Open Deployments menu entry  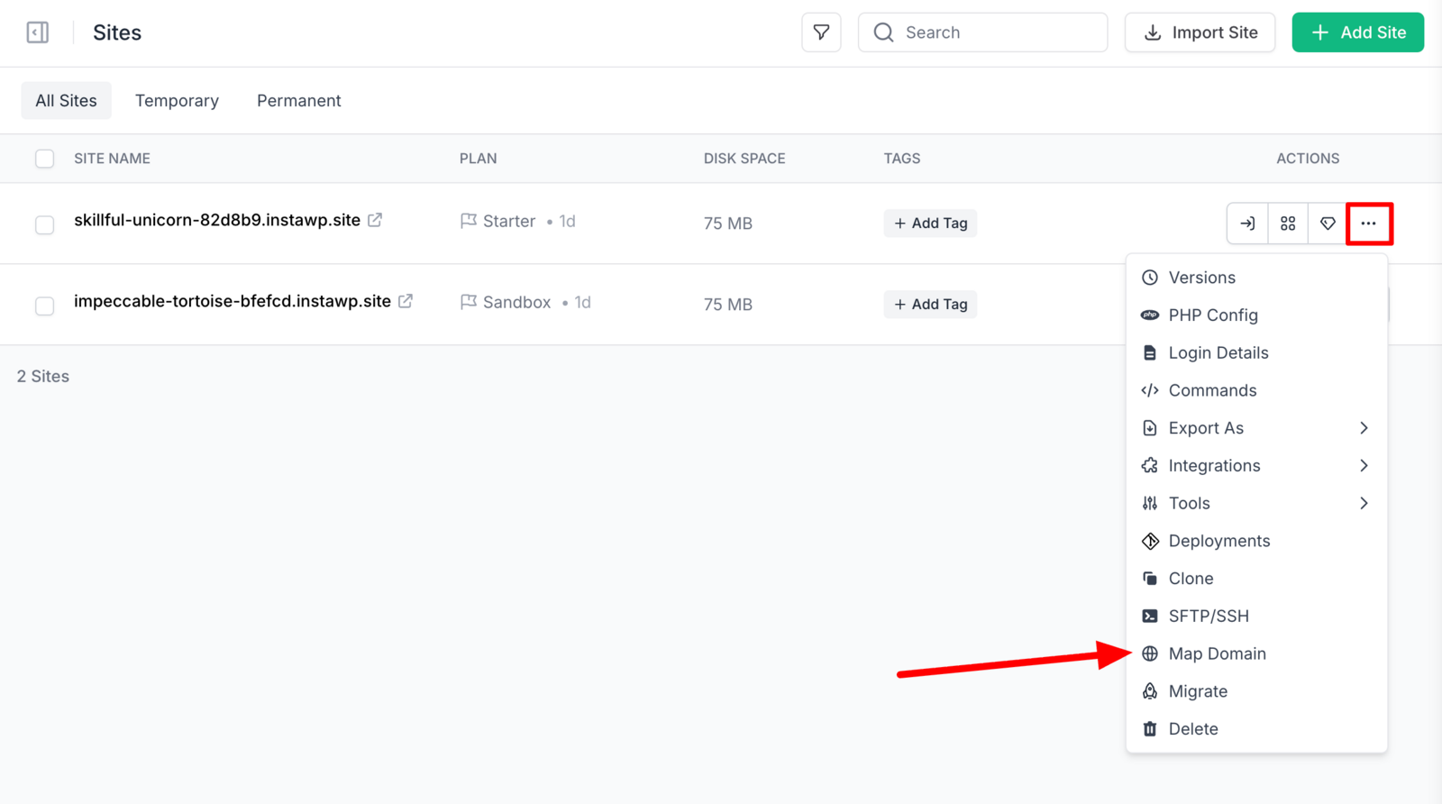point(1256,541)
